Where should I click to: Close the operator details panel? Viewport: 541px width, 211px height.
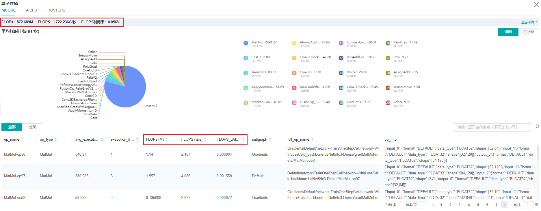click(x=536, y=5)
